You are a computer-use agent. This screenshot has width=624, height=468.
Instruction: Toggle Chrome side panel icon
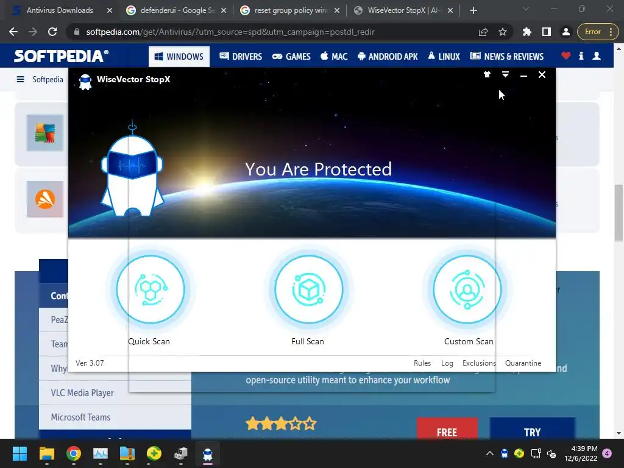[547, 32]
